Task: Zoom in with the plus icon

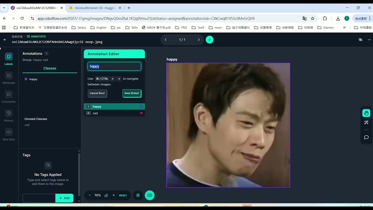Action: tap(114, 195)
